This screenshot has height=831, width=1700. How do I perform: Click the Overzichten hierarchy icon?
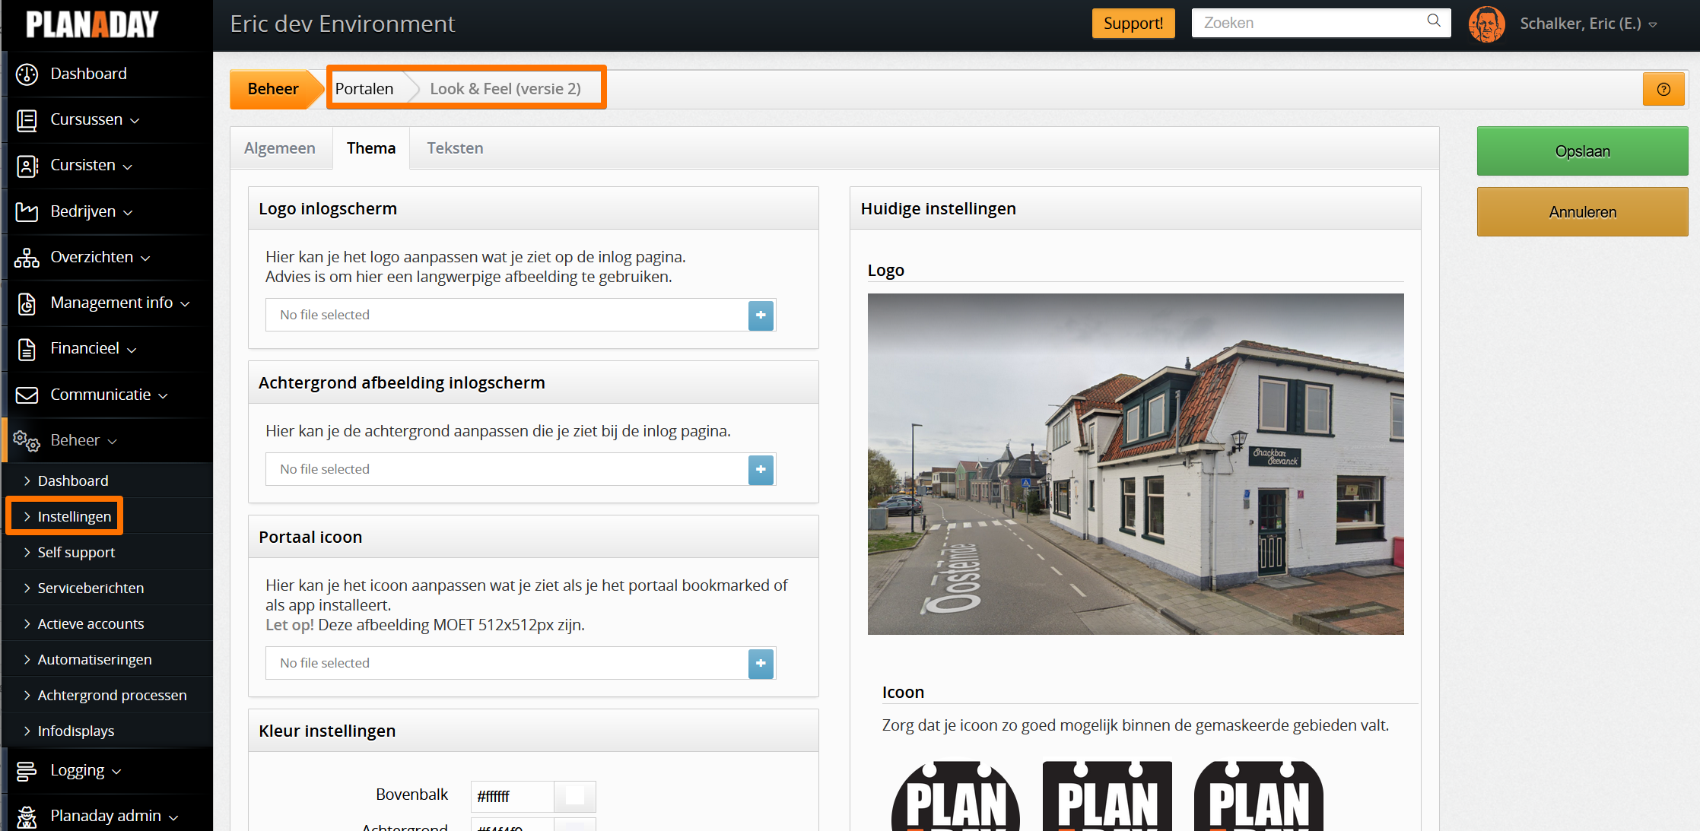coord(27,258)
